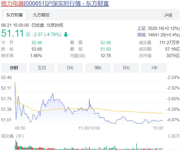Click the current price 51.11
Screen dimensions: 182x152
coord(12,33)
